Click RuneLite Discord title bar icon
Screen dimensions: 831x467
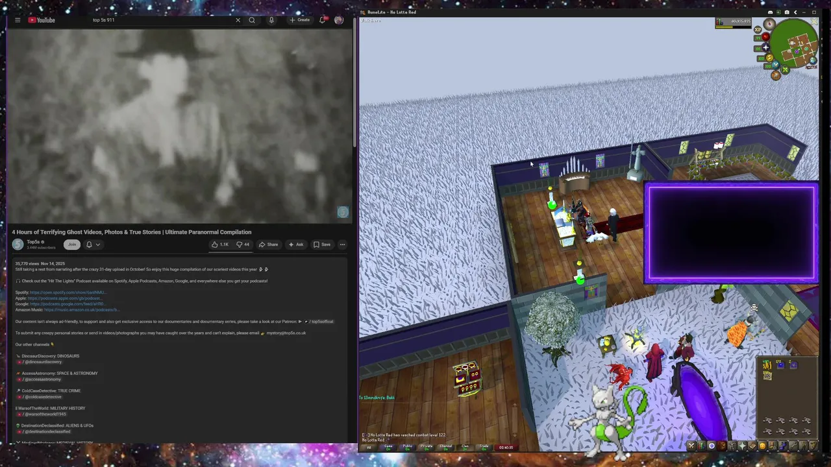click(770, 12)
